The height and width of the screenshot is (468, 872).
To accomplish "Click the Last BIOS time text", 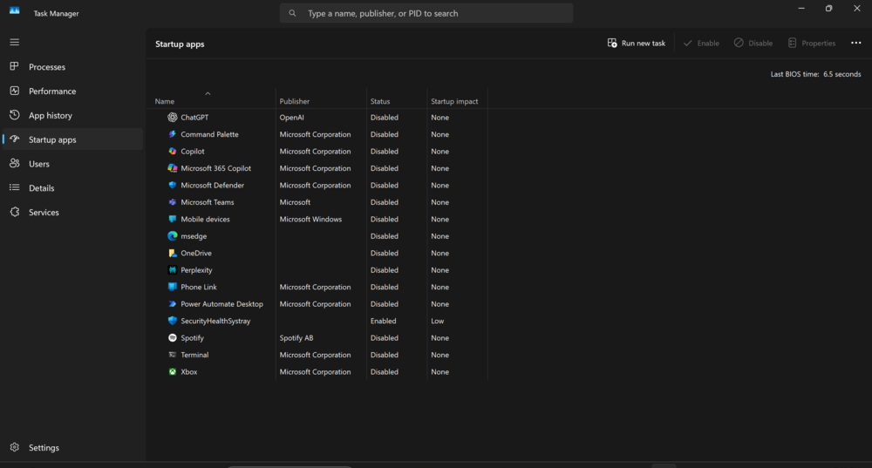I will 815,74.
